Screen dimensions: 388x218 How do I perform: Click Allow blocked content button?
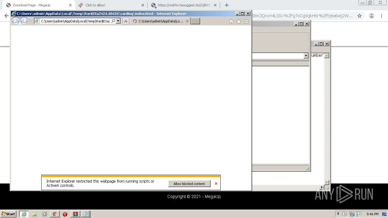(189, 184)
